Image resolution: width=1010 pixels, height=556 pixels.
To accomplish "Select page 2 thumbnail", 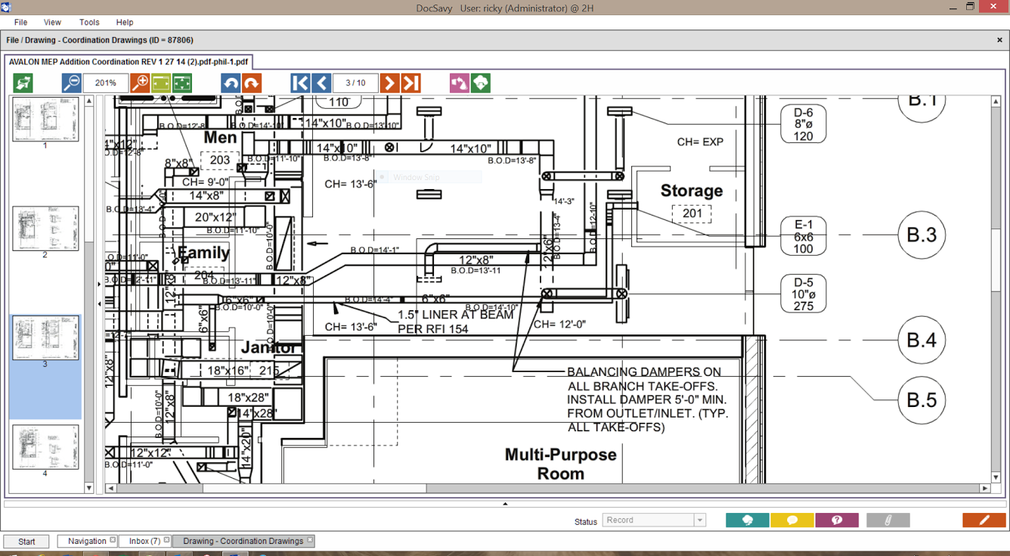I will tap(45, 228).
